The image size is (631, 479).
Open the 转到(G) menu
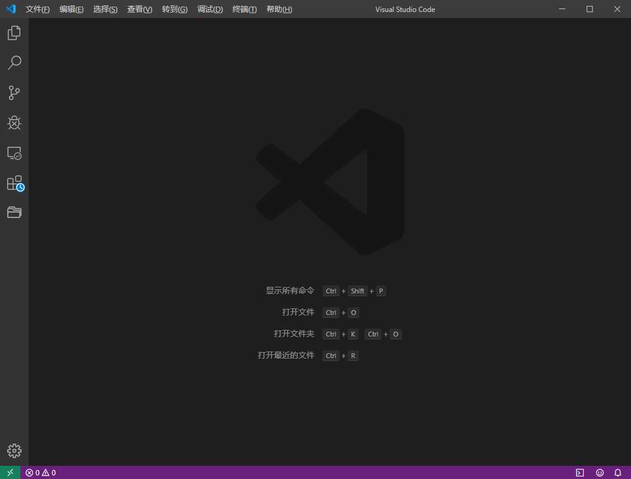pos(174,9)
